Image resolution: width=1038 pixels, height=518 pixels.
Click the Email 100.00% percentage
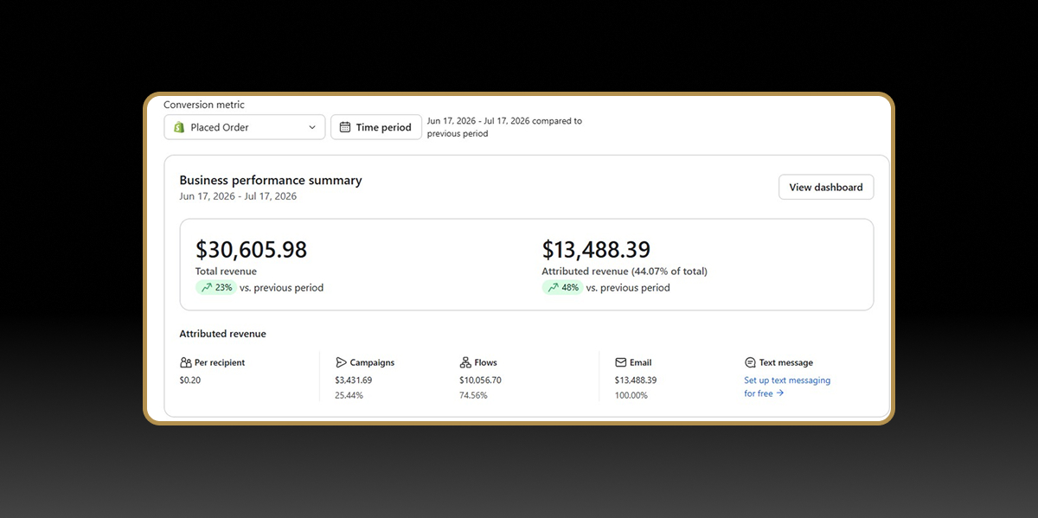(x=631, y=395)
